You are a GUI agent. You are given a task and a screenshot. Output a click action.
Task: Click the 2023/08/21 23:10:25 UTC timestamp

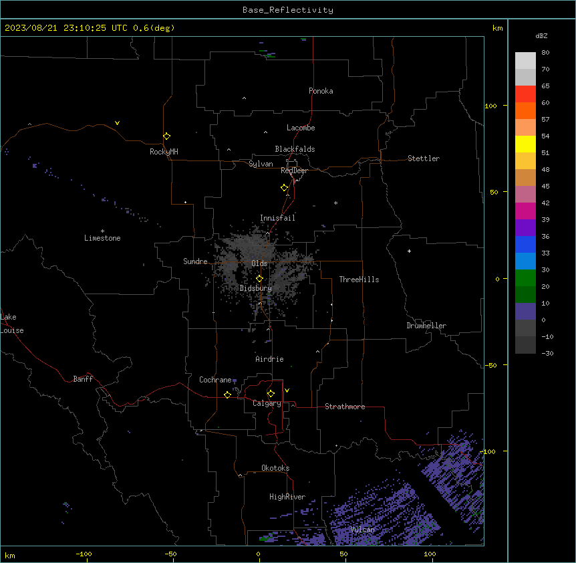(x=66, y=28)
